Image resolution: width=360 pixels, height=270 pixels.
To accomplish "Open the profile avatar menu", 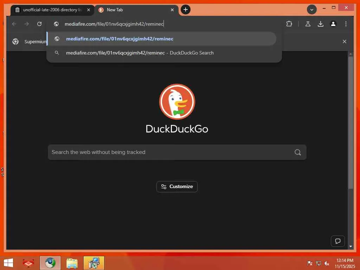I will click(333, 24).
